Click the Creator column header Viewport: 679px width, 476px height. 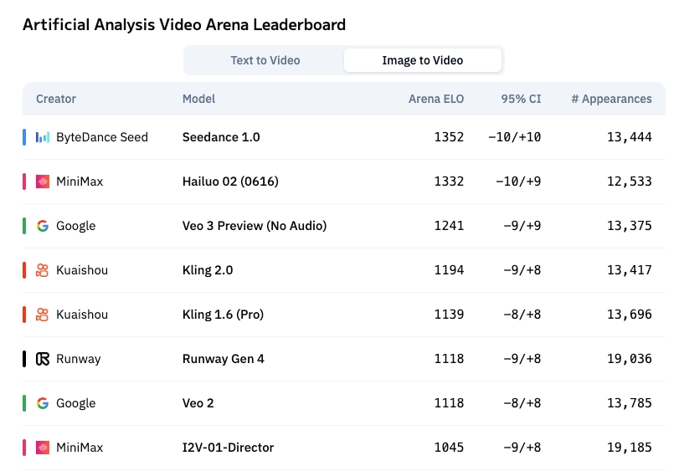[56, 99]
